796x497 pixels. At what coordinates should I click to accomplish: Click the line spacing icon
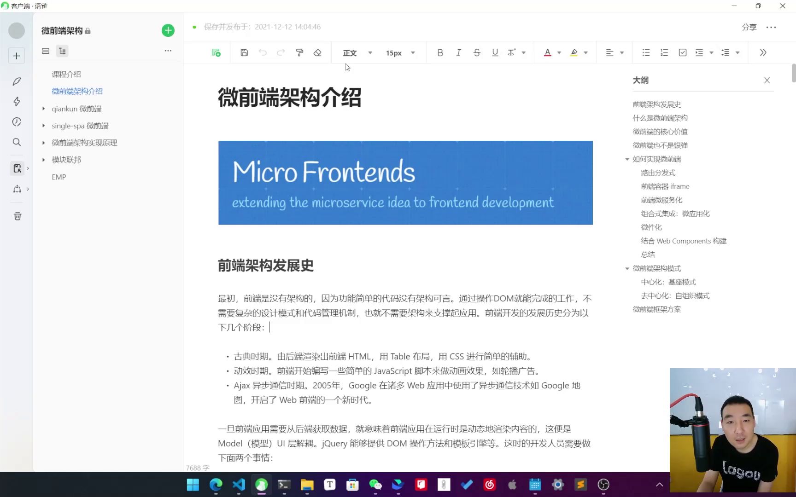726,52
